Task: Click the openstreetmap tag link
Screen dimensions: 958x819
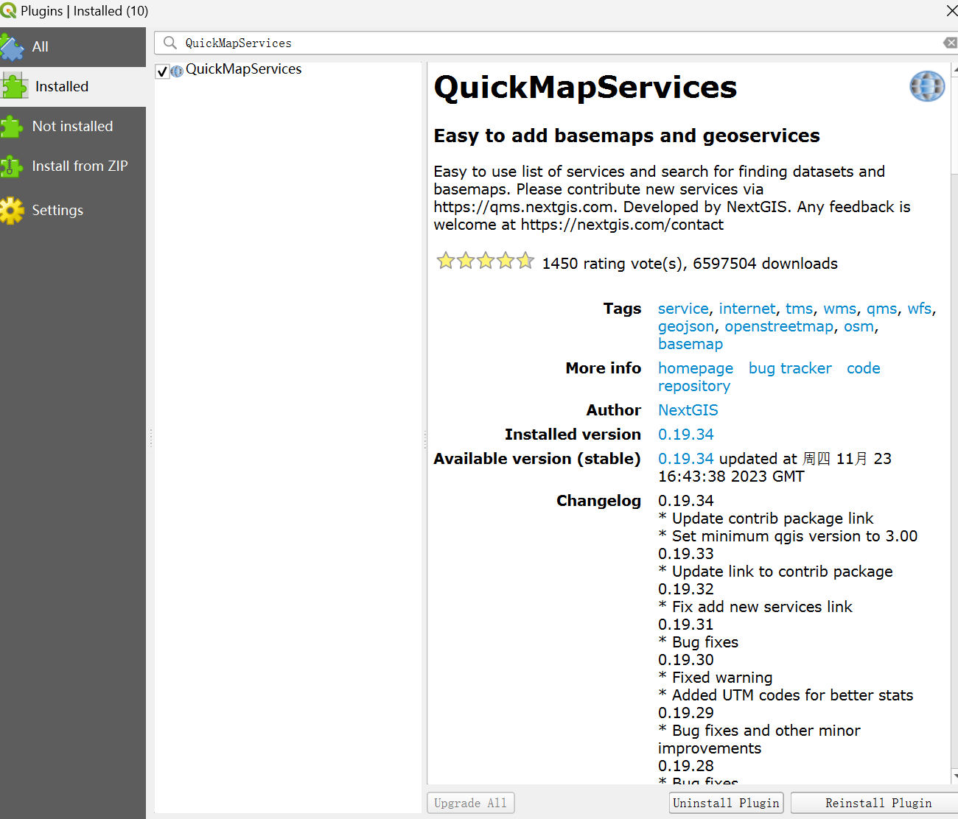Action: 779,326
